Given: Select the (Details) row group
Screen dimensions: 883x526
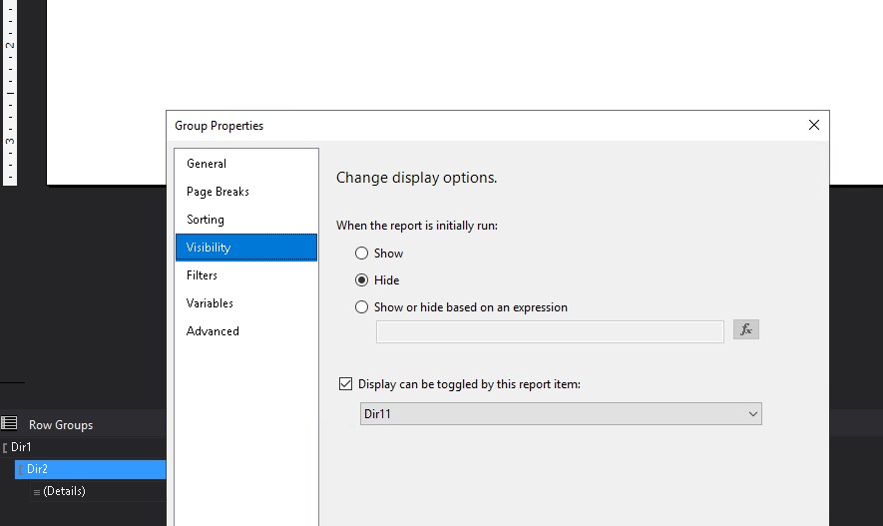Looking at the screenshot, I should (98, 491).
